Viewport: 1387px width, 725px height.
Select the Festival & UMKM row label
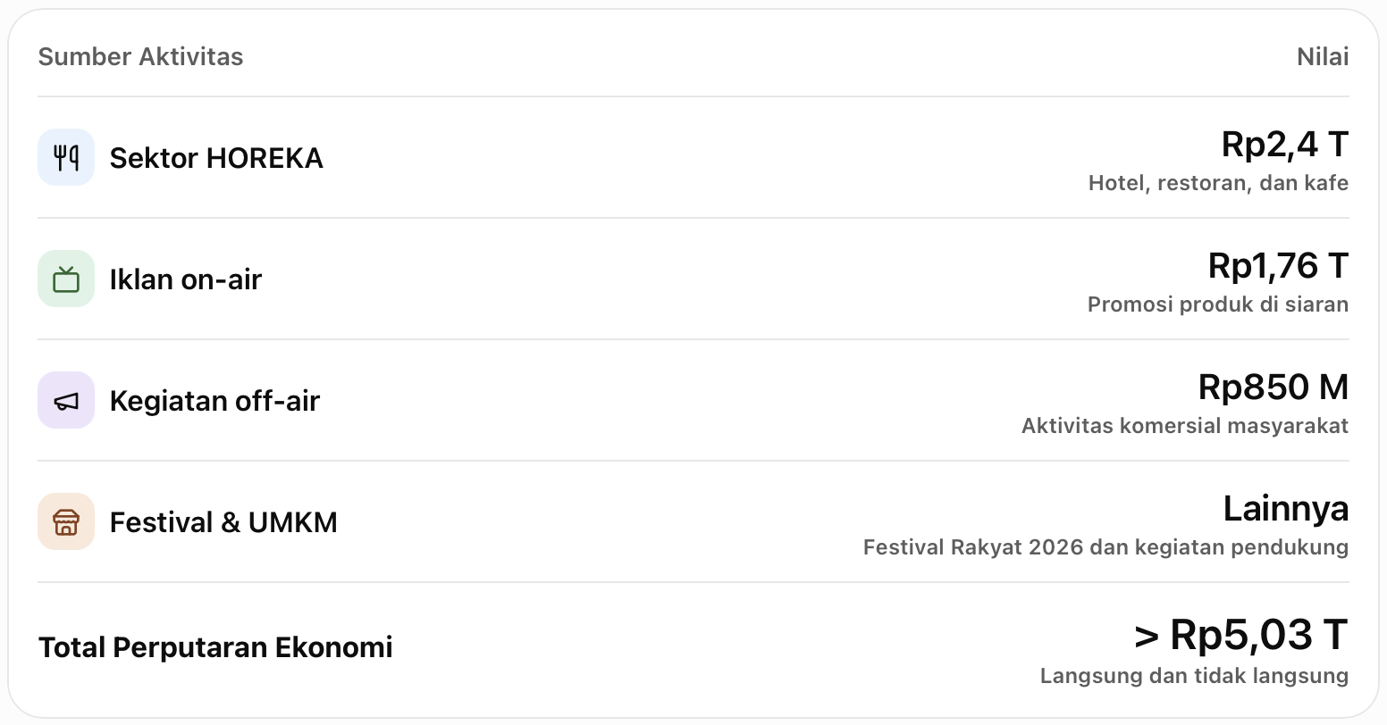click(x=223, y=522)
